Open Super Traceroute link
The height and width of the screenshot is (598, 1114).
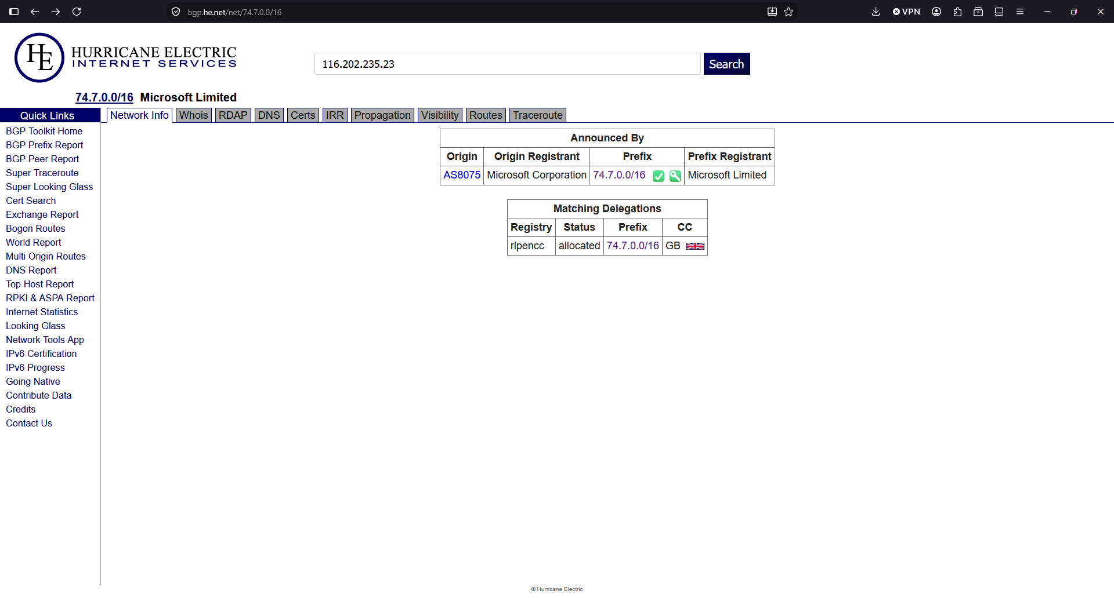click(42, 173)
